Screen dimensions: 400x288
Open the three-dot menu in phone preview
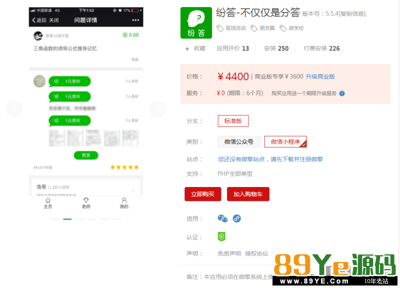click(x=135, y=20)
